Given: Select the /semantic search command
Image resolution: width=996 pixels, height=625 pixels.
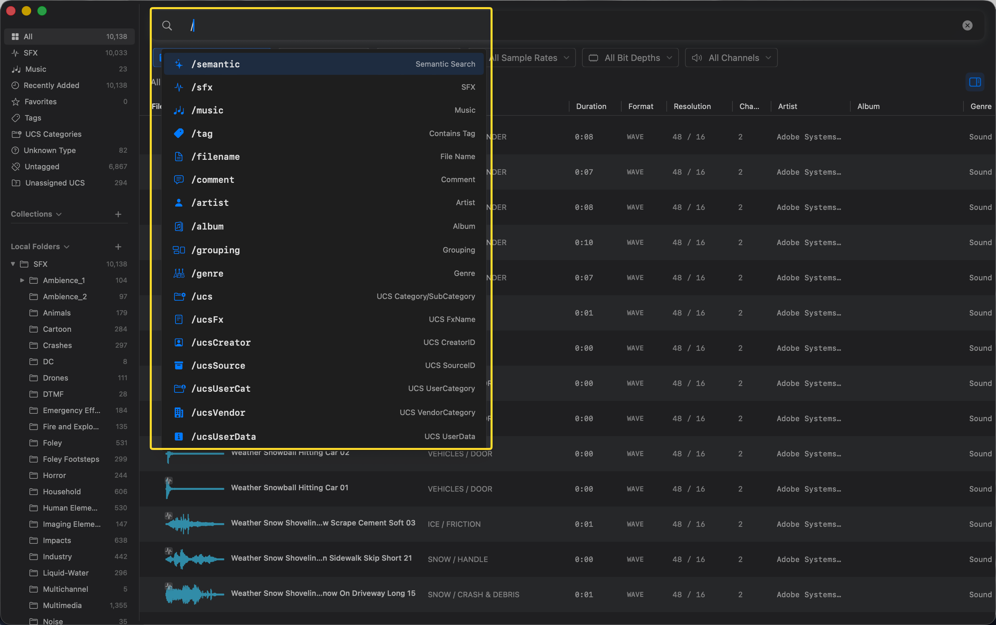Looking at the screenshot, I should [x=324, y=64].
